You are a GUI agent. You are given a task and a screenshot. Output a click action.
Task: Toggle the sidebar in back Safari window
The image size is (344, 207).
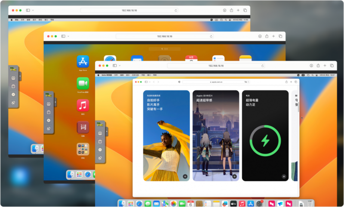coord(28,10)
